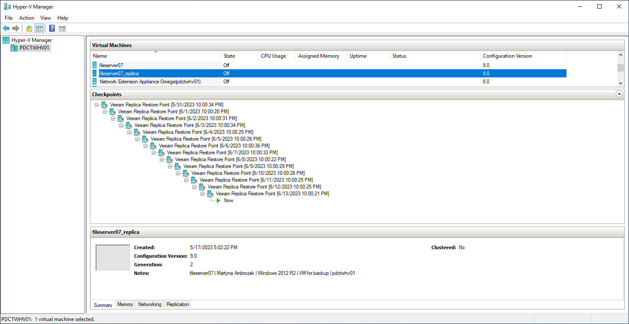
Task: Select the Now entry in checkpoints tree
Action: coord(229,200)
